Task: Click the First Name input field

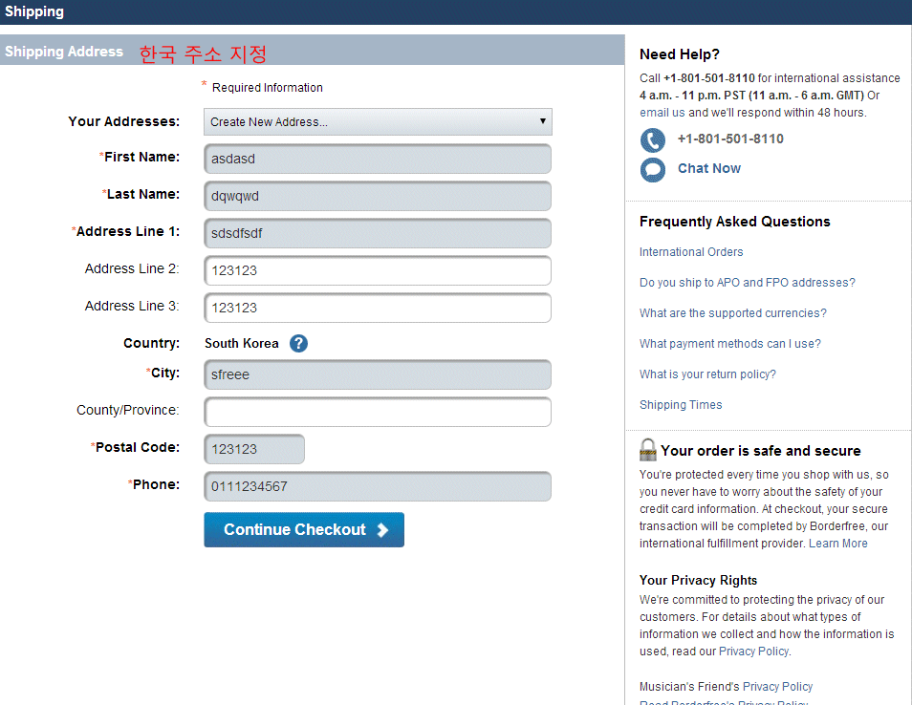Action: [378, 159]
